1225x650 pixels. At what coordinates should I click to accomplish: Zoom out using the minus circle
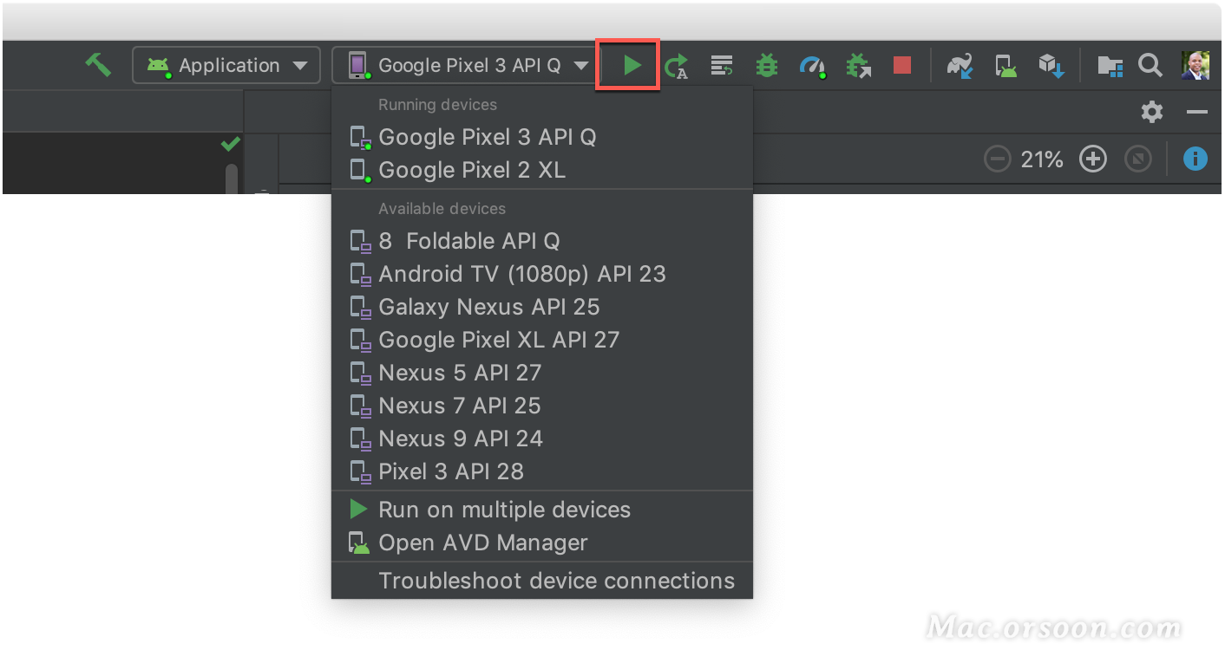pos(998,159)
